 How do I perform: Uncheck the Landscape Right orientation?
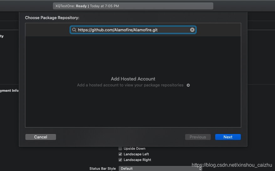coord(120,160)
